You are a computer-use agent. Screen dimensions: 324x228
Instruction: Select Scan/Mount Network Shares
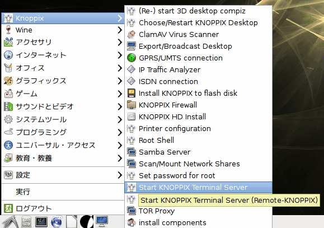198,164
